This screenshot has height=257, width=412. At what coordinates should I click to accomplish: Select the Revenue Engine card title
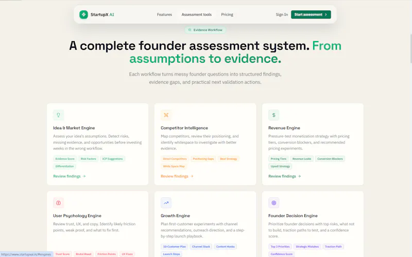point(284,128)
